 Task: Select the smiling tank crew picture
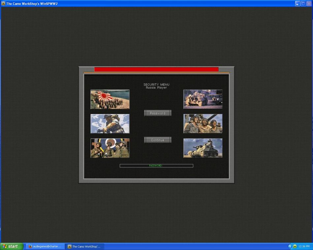[203, 124]
